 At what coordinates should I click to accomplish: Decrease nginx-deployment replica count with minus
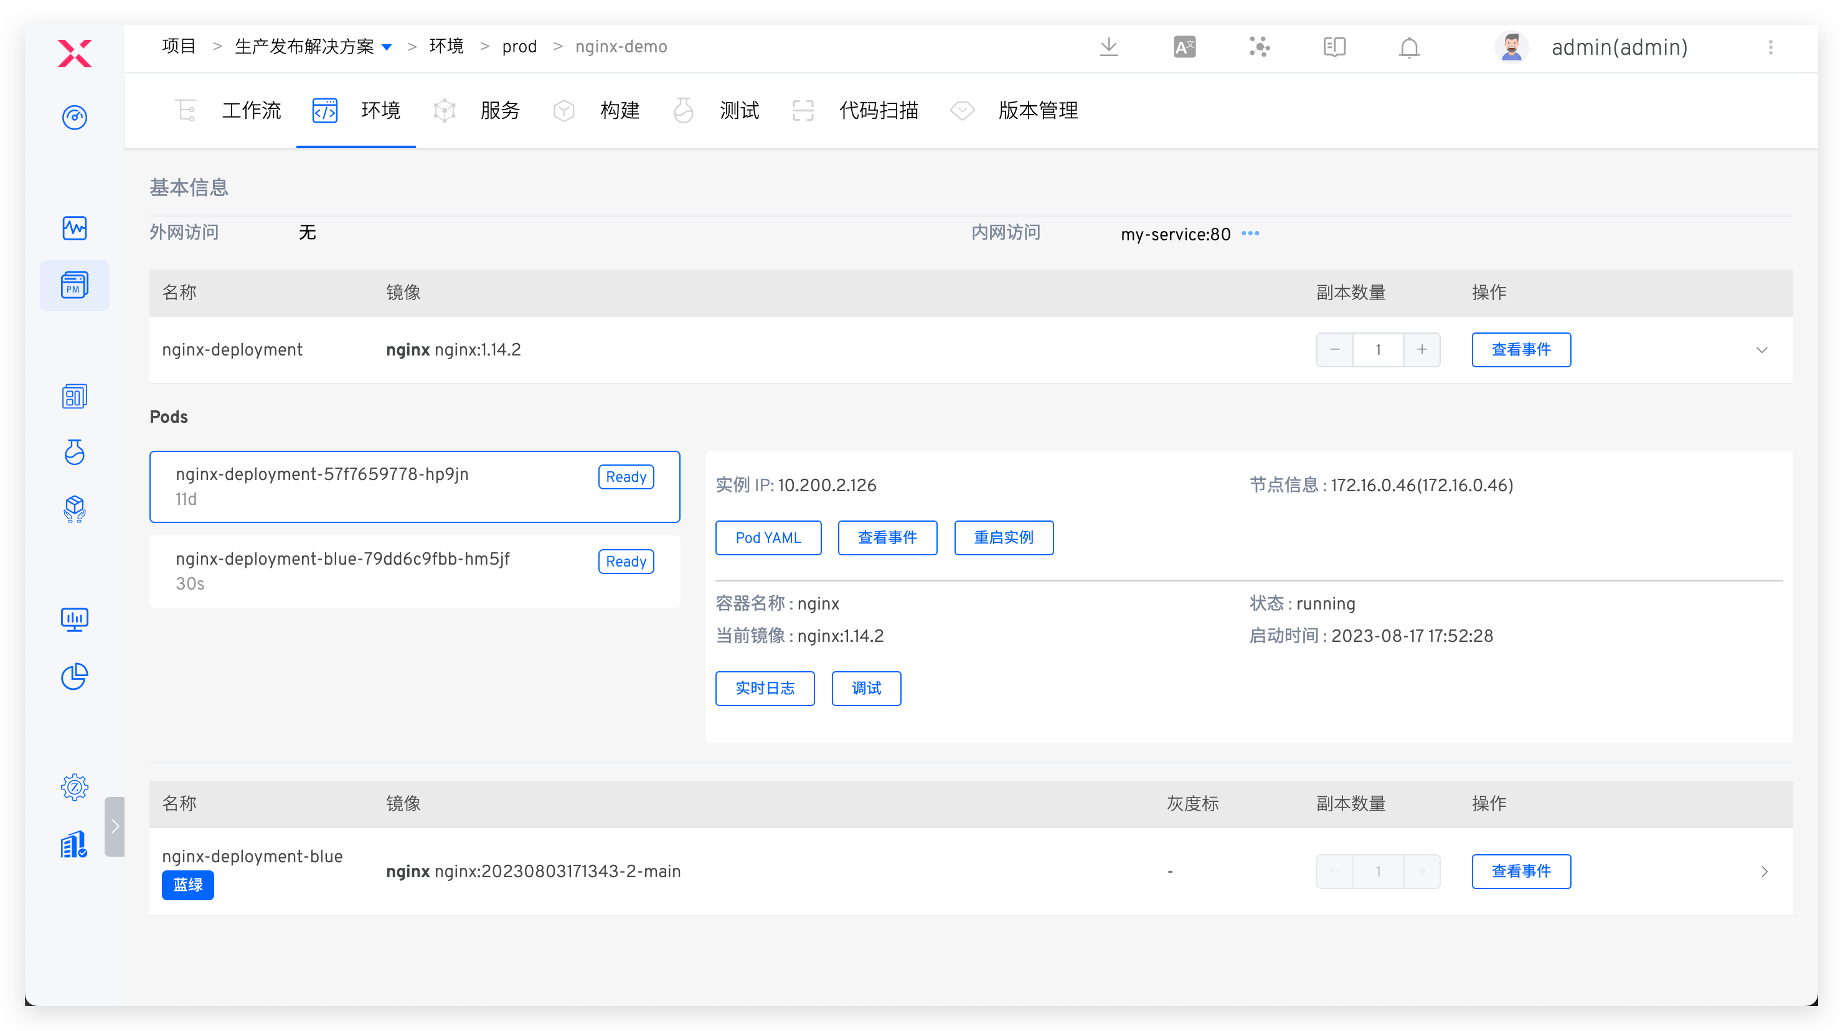click(1334, 349)
